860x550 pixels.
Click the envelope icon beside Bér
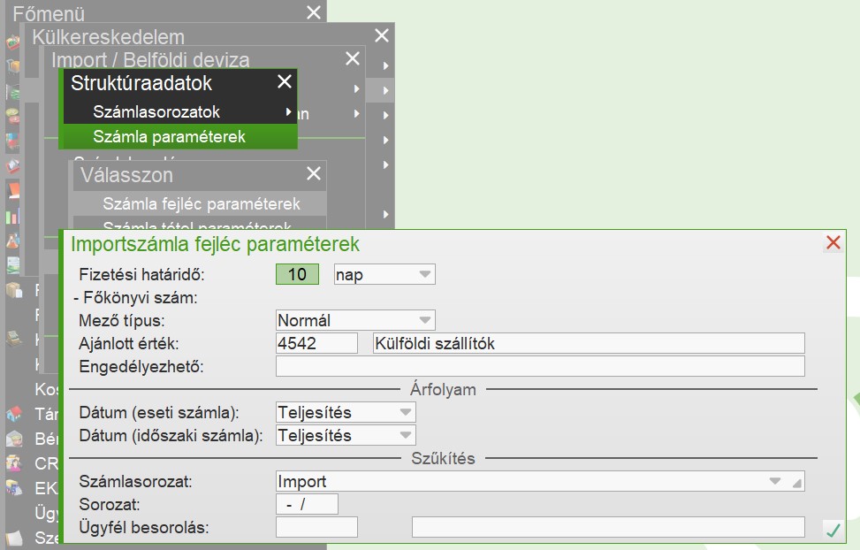click(x=14, y=438)
